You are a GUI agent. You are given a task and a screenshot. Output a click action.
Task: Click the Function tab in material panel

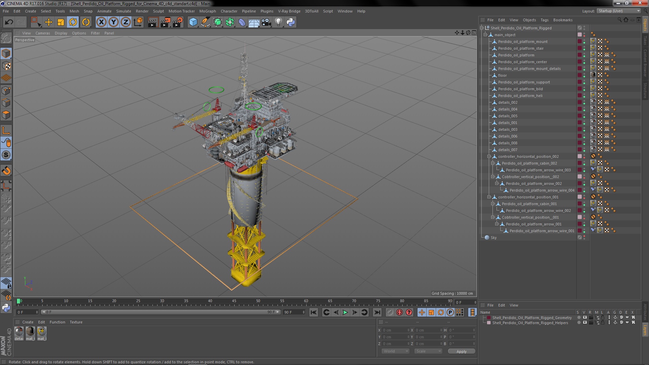[x=56, y=322]
